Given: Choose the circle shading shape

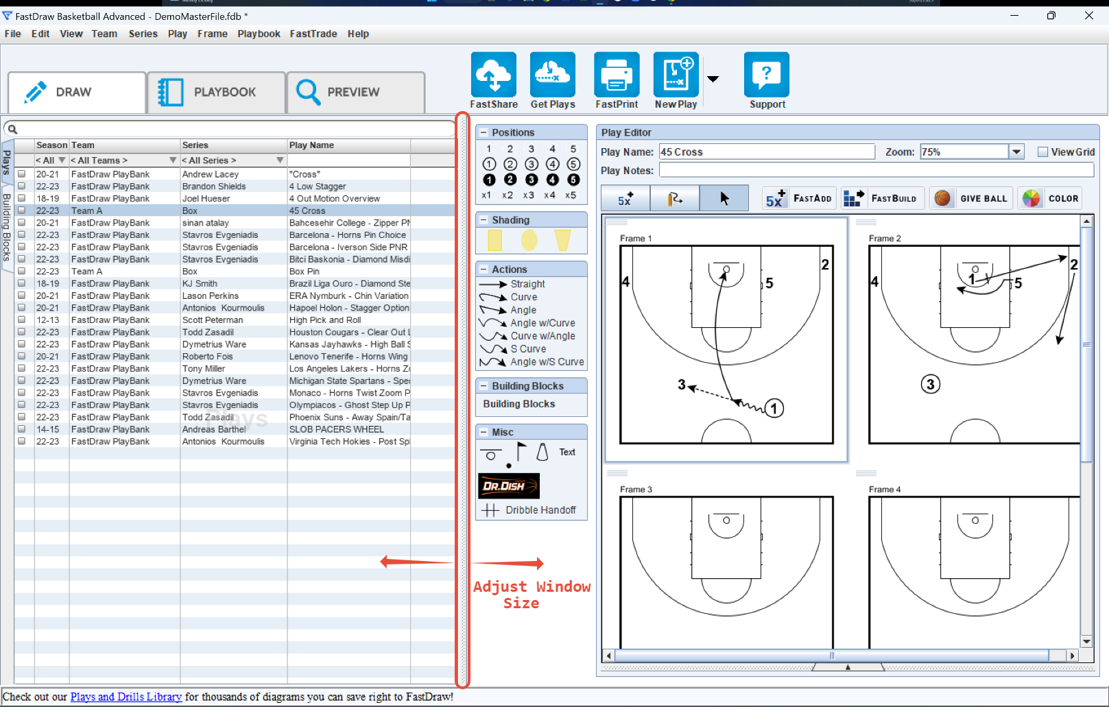Looking at the screenshot, I should click(x=529, y=240).
